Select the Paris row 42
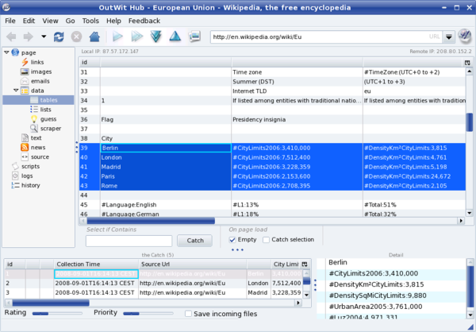This screenshot has height=332, width=476. (x=272, y=176)
